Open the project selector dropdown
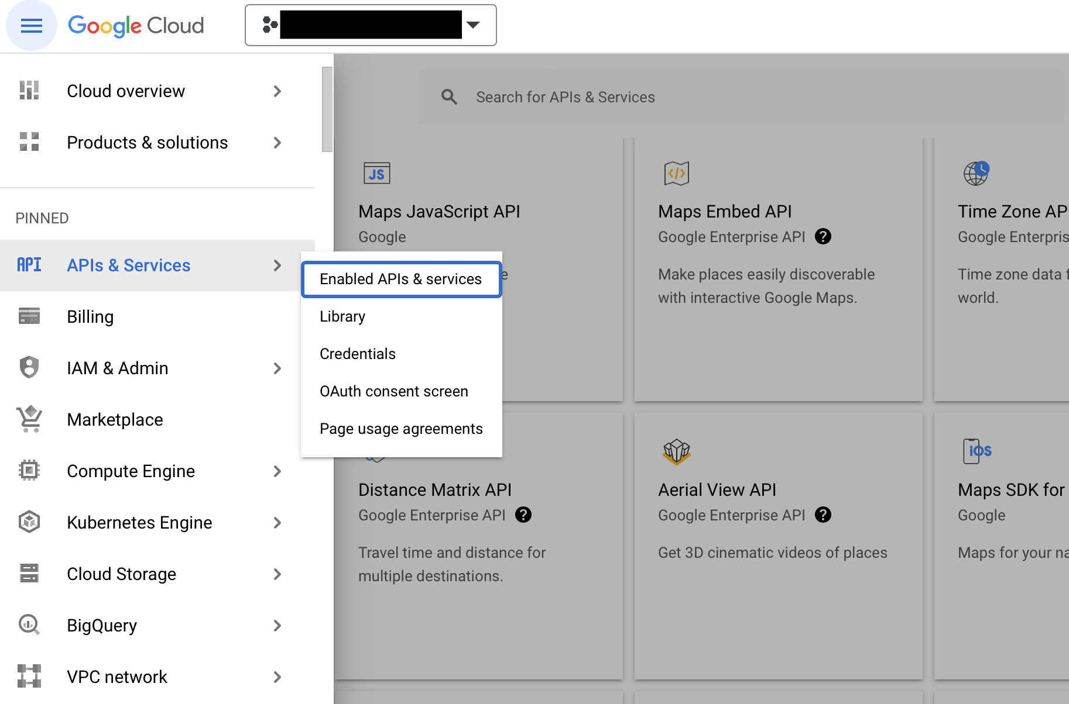The height and width of the screenshot is (704, 1069). 371,25
